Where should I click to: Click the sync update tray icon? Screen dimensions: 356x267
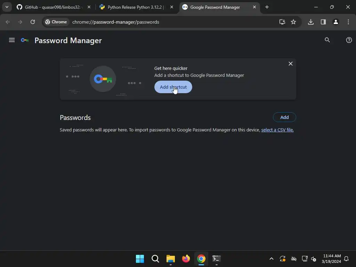[282, 259]
